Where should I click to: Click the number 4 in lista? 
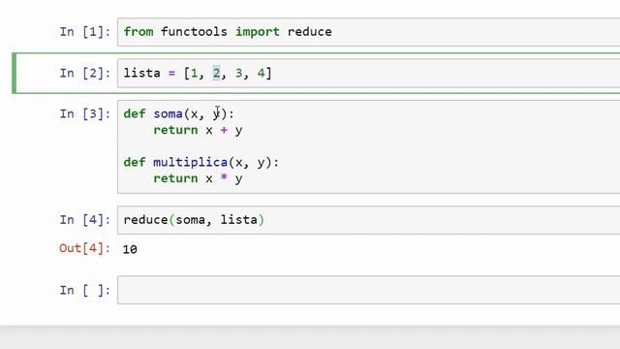pos(261,74)
